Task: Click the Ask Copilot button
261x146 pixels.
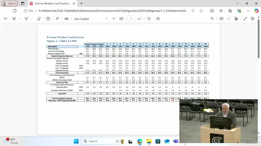Action: pos(82,19)
